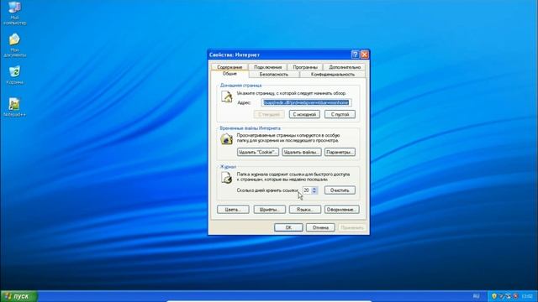Increase history days with the up spinner arrow

click(314, 188)
